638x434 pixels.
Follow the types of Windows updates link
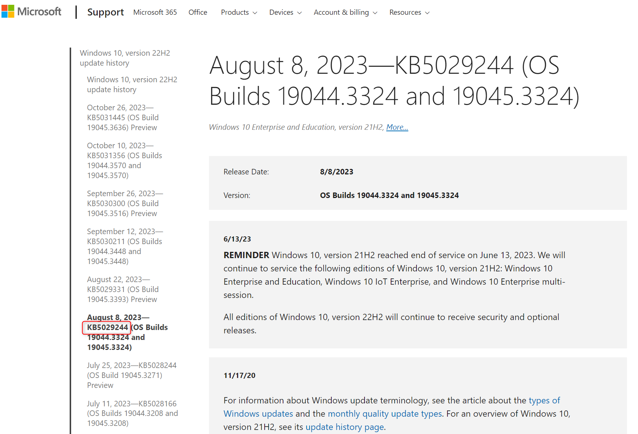(391, 407)
